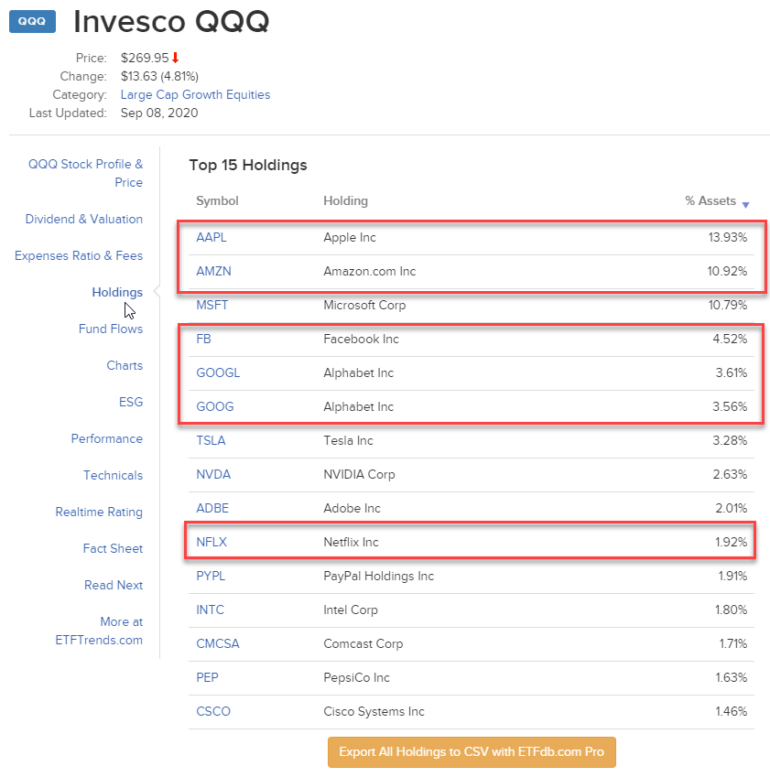
Task: Select the Adobe Inc holding name
Action: click(352, 509)
